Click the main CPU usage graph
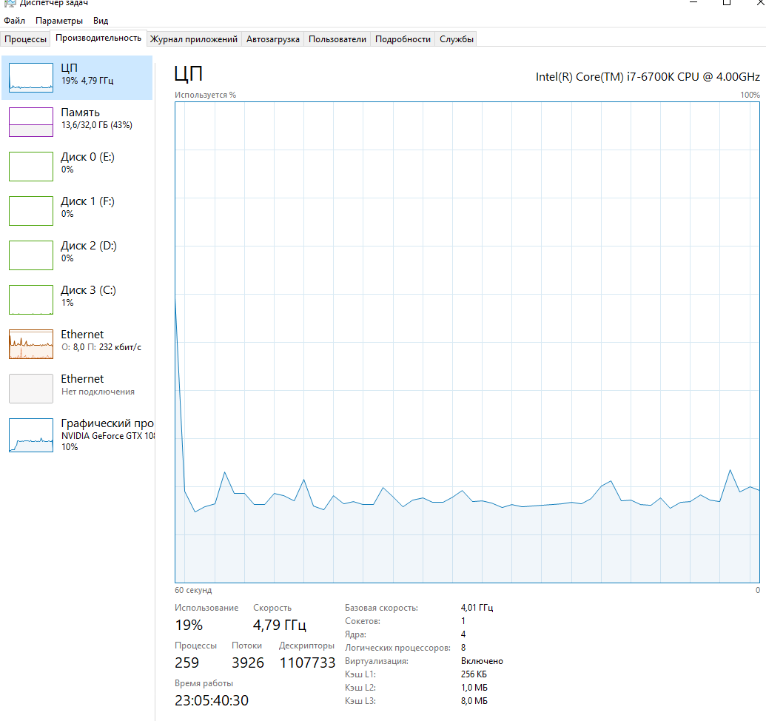This screenshot has width=766, height=721. tap(467, 343)
